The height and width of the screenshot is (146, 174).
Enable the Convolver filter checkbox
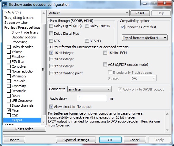click(x=9, y=66)
